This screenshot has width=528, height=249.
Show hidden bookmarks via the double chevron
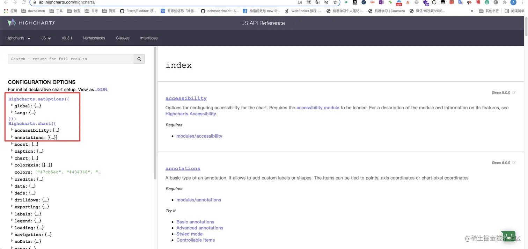[x=472, y=11]
